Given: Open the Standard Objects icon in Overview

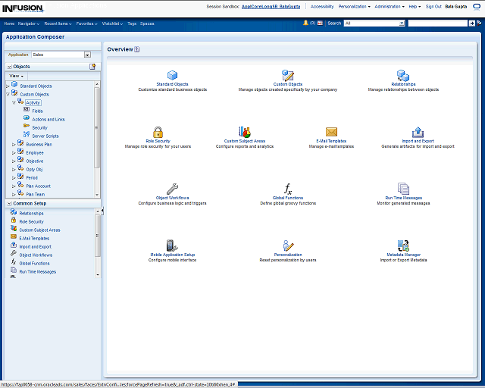Looking at the screenshot, I should tap(172, 75).
